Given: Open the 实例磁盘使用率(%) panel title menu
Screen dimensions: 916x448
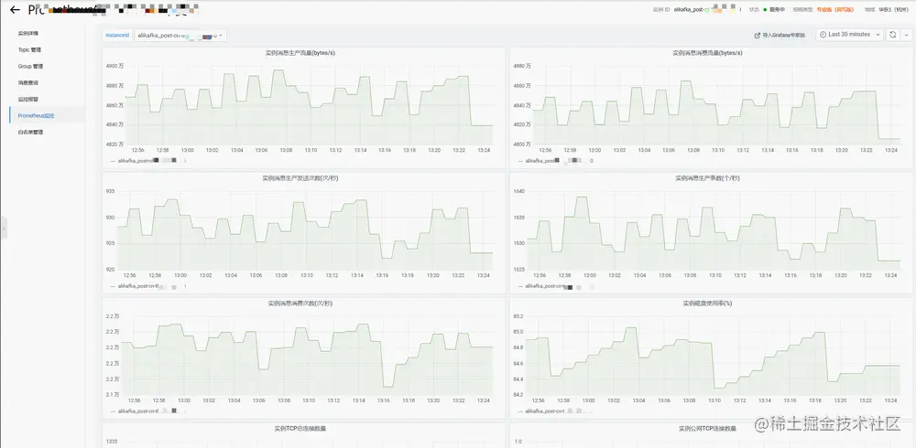Looking at the screenshot, I should (x=707, y=304).
